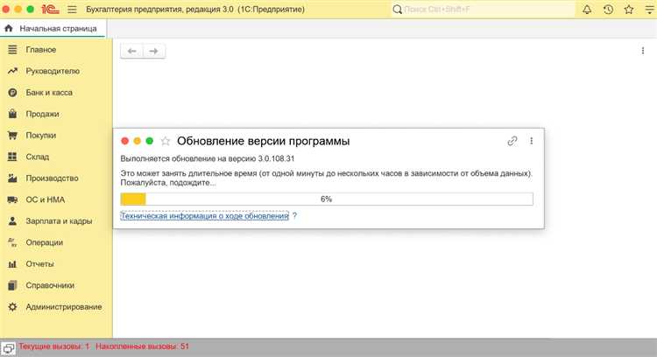
Task: Click the ОС и НМА truck icon
Action: pos(12,199)
